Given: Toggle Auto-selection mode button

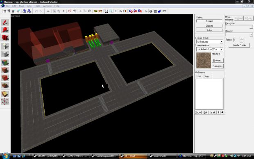Looking at the screenshot, I should 111,11.
